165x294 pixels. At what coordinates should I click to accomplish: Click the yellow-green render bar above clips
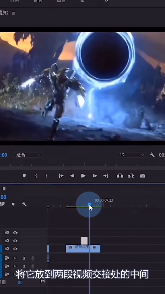coord(83,207)
